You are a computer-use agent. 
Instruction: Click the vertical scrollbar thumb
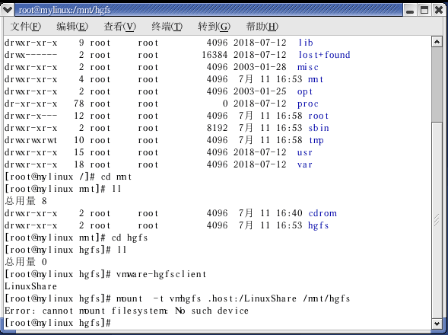(x=437, y=85)
